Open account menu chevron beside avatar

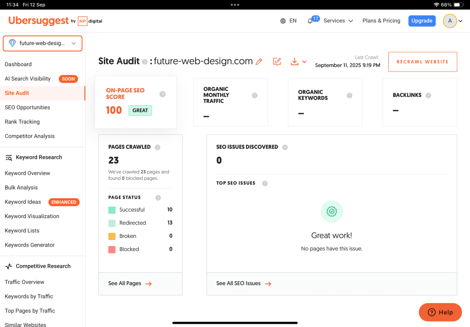pos(461,21)
